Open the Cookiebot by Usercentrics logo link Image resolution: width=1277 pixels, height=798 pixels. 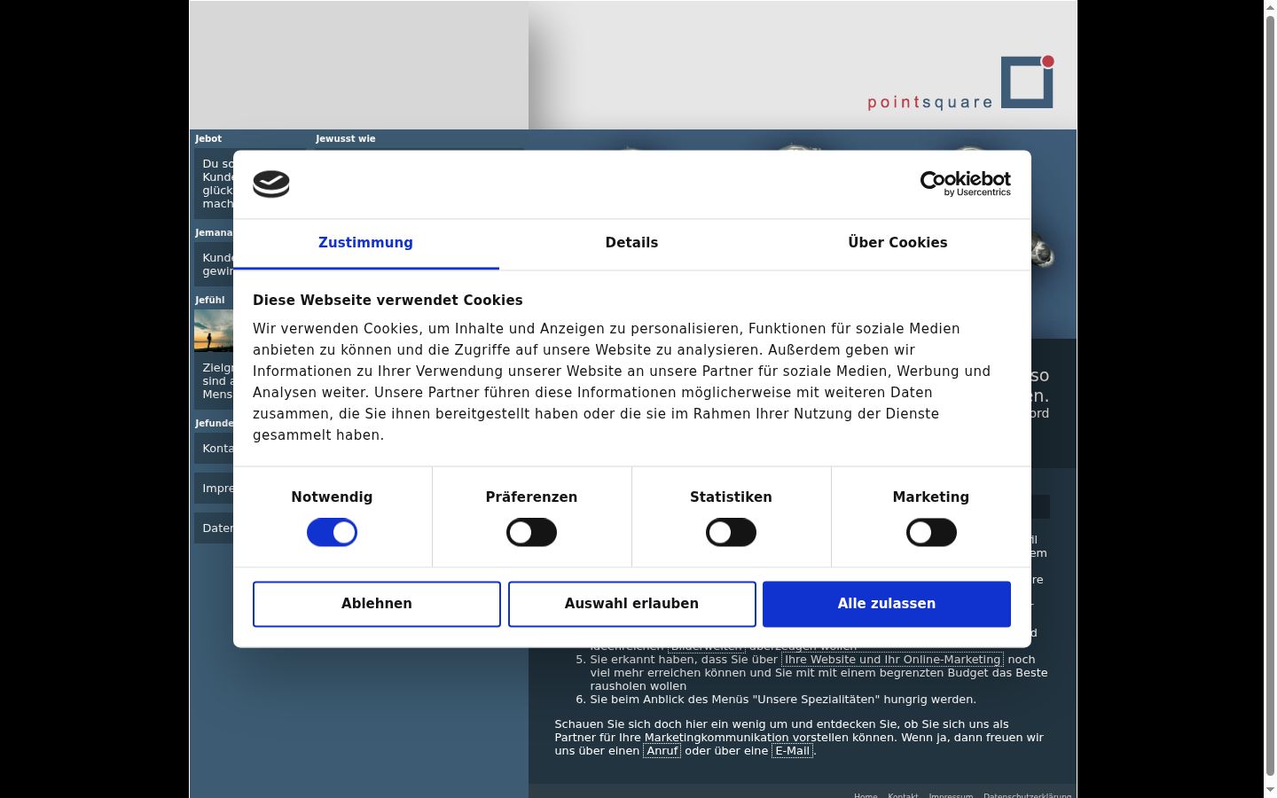click(965, 184)
